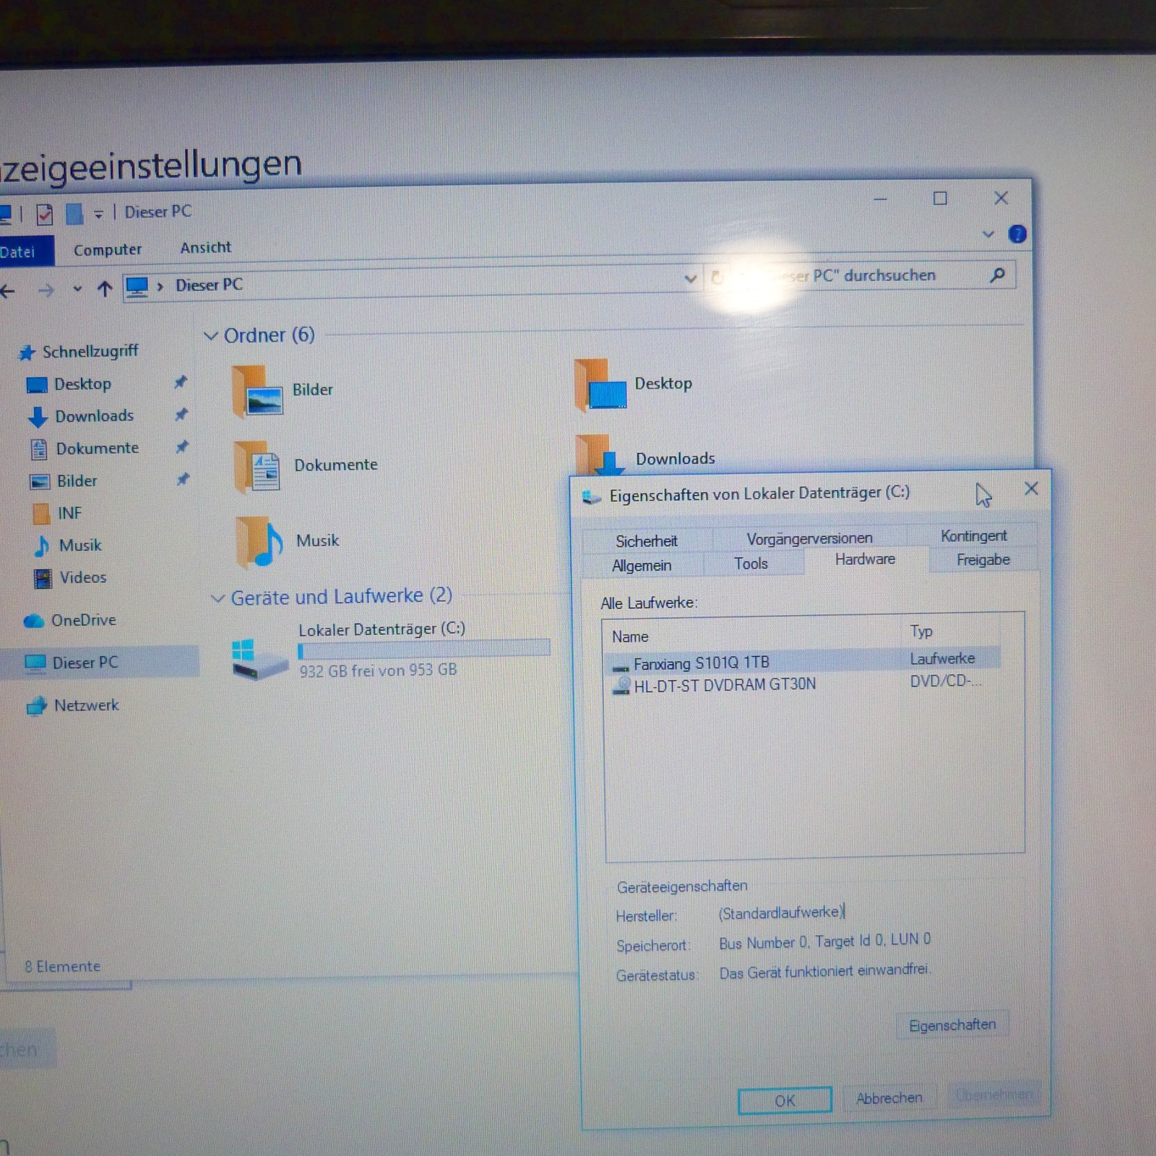
Task: Click the Netzwerk icon in sidebar
Action: point(36,706)
